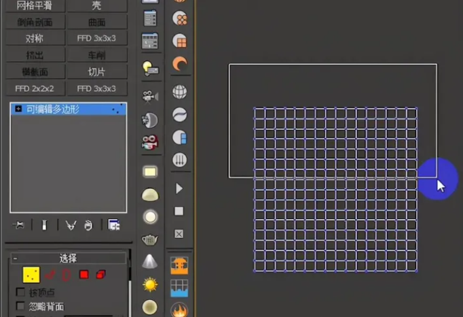
Task: Select Polygon sub-object mode icon
Action: tap(84, 275)
